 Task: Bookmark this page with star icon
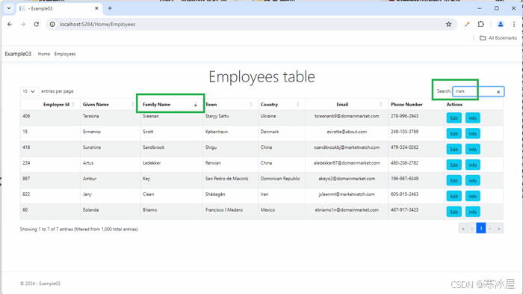coord(448,24)
